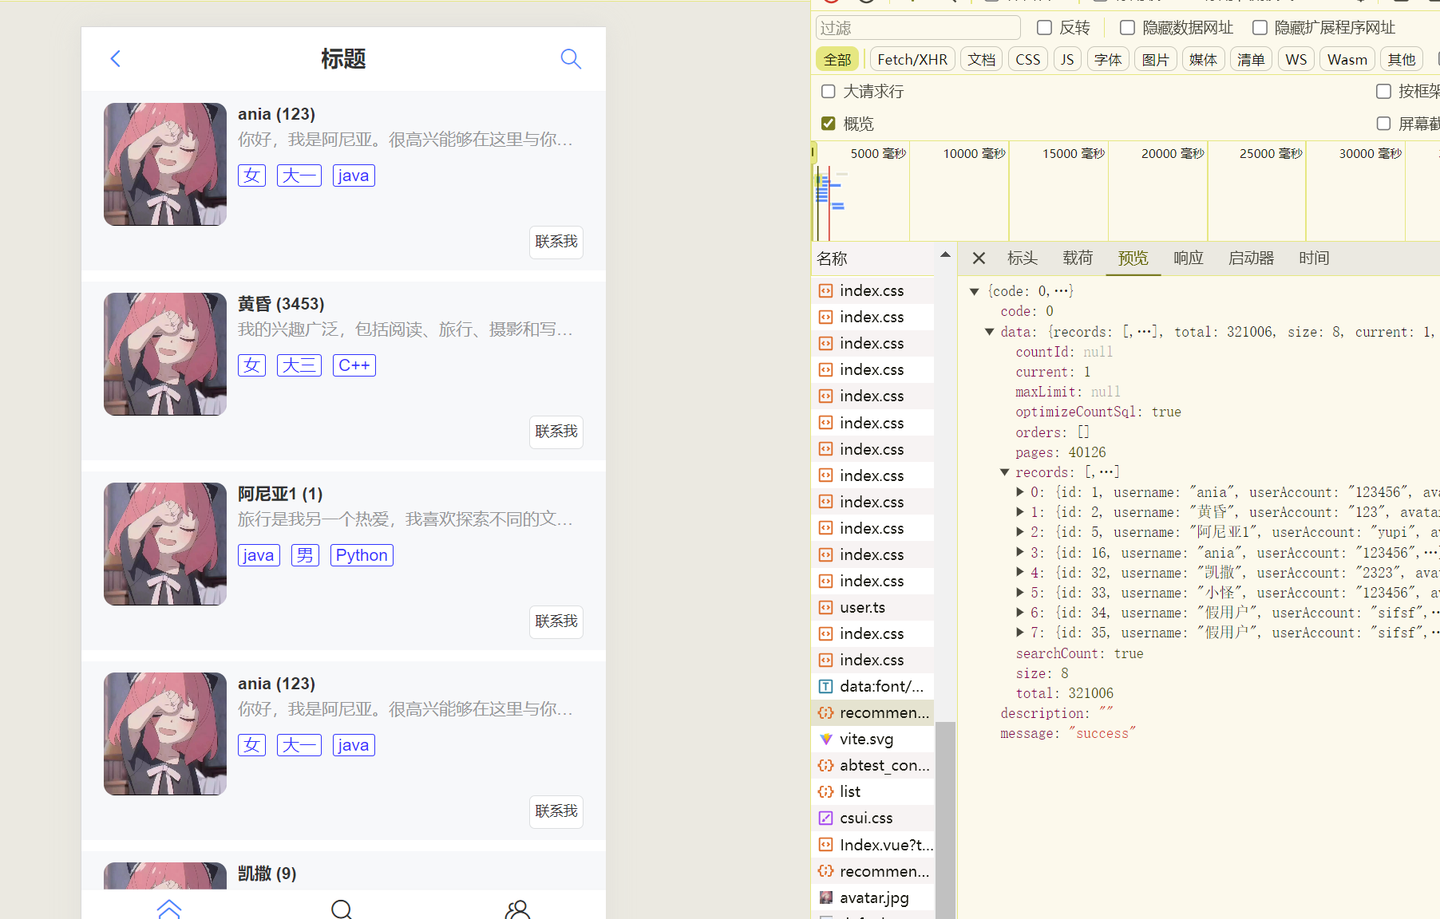1440x919 pixels.
Task: Uncheck the 概览 checkbox
Action: point(829,124)
